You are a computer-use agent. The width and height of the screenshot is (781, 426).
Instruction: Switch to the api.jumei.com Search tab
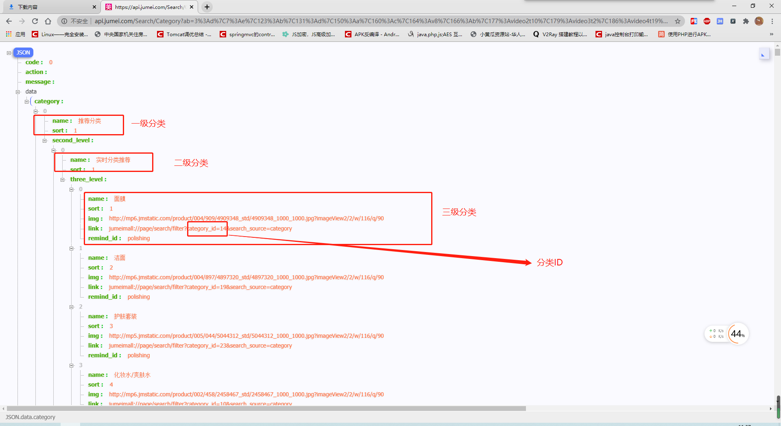point(149,7)
